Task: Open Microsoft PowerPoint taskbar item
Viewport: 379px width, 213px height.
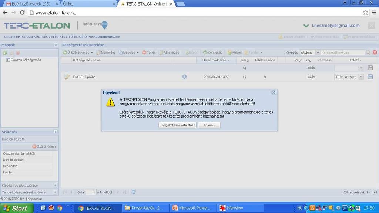Action: (192, 208)
